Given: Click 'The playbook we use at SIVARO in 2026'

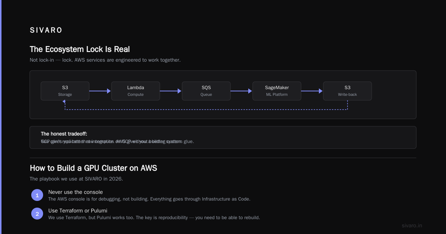Looking at the screenshot, I should pyautogui.click(x=76, y=179).
